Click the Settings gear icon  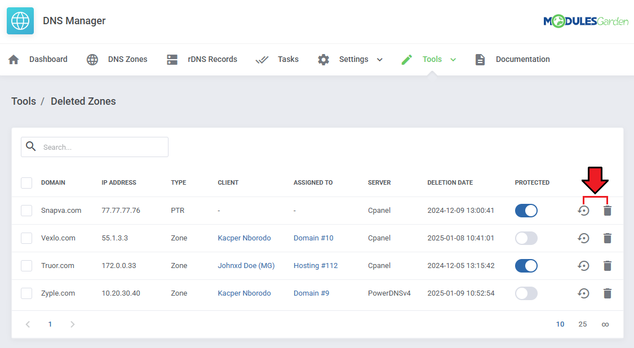[x=323, y=60]
